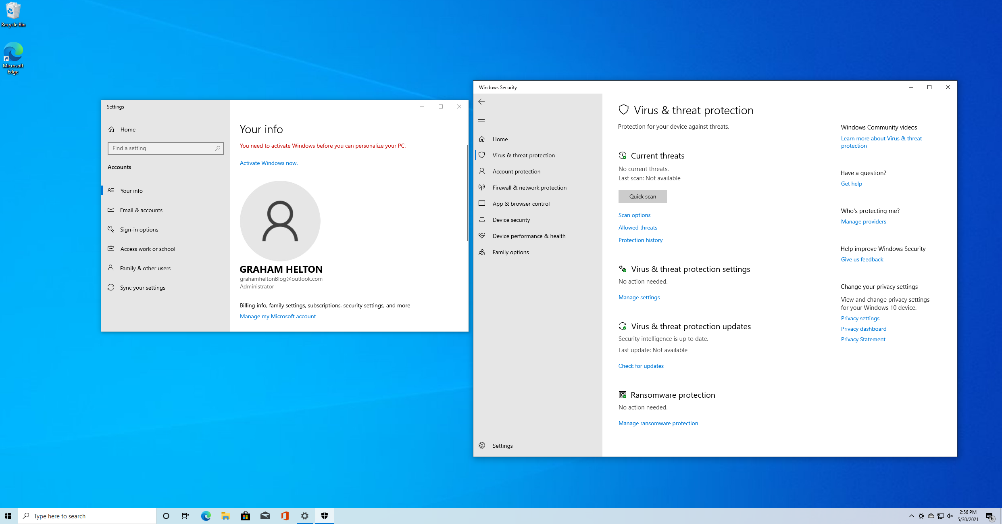Click the taskbar clock showing 2:56 PM
The width and height of the screenshot is (1002, 524).
coord(968,516)
